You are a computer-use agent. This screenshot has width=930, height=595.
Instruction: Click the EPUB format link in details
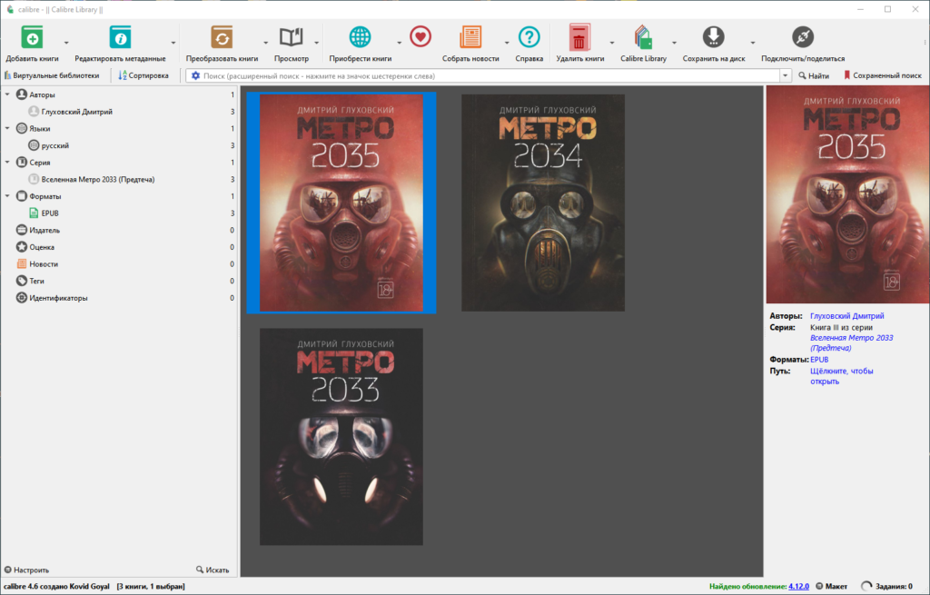(x=819, y=360)
